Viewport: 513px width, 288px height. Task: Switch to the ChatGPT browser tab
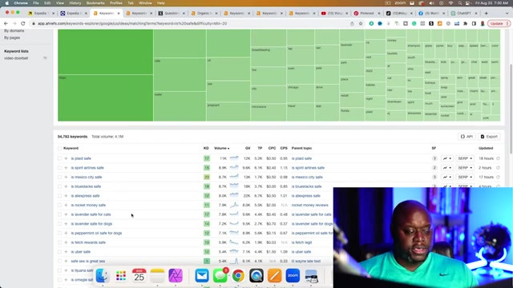pos(464,14)
